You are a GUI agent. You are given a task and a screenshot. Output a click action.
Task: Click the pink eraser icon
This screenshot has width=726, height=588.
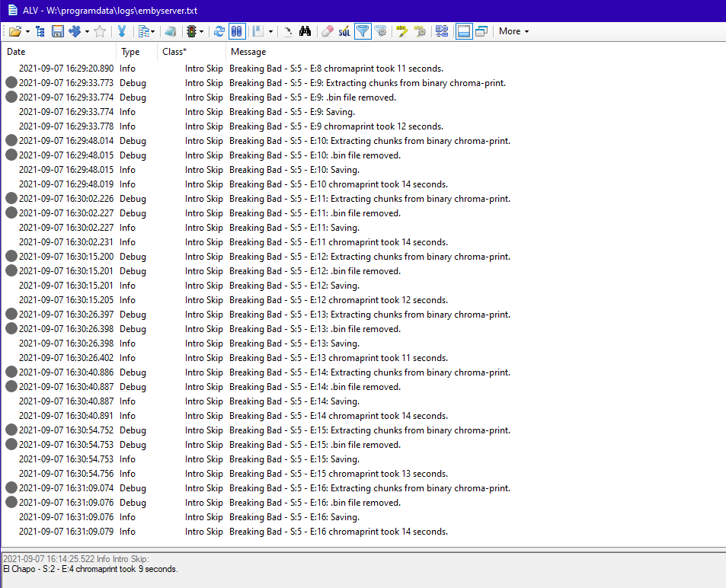click(x=328, y=31)
